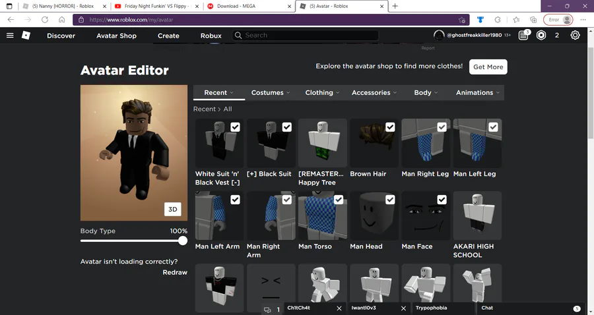Expand the Accessories category dropdown
Viewport: 594px width, 315px height.
(x=374, y=93)
